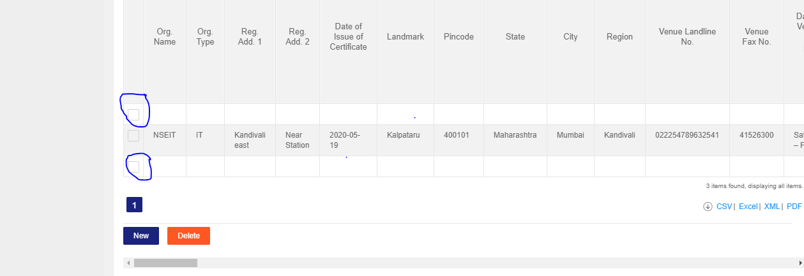Image resolution: width=804 pixels, height=276 pixels.
Task: Click the NSEIT organization name cell
Action: click(x=165, y=135)
